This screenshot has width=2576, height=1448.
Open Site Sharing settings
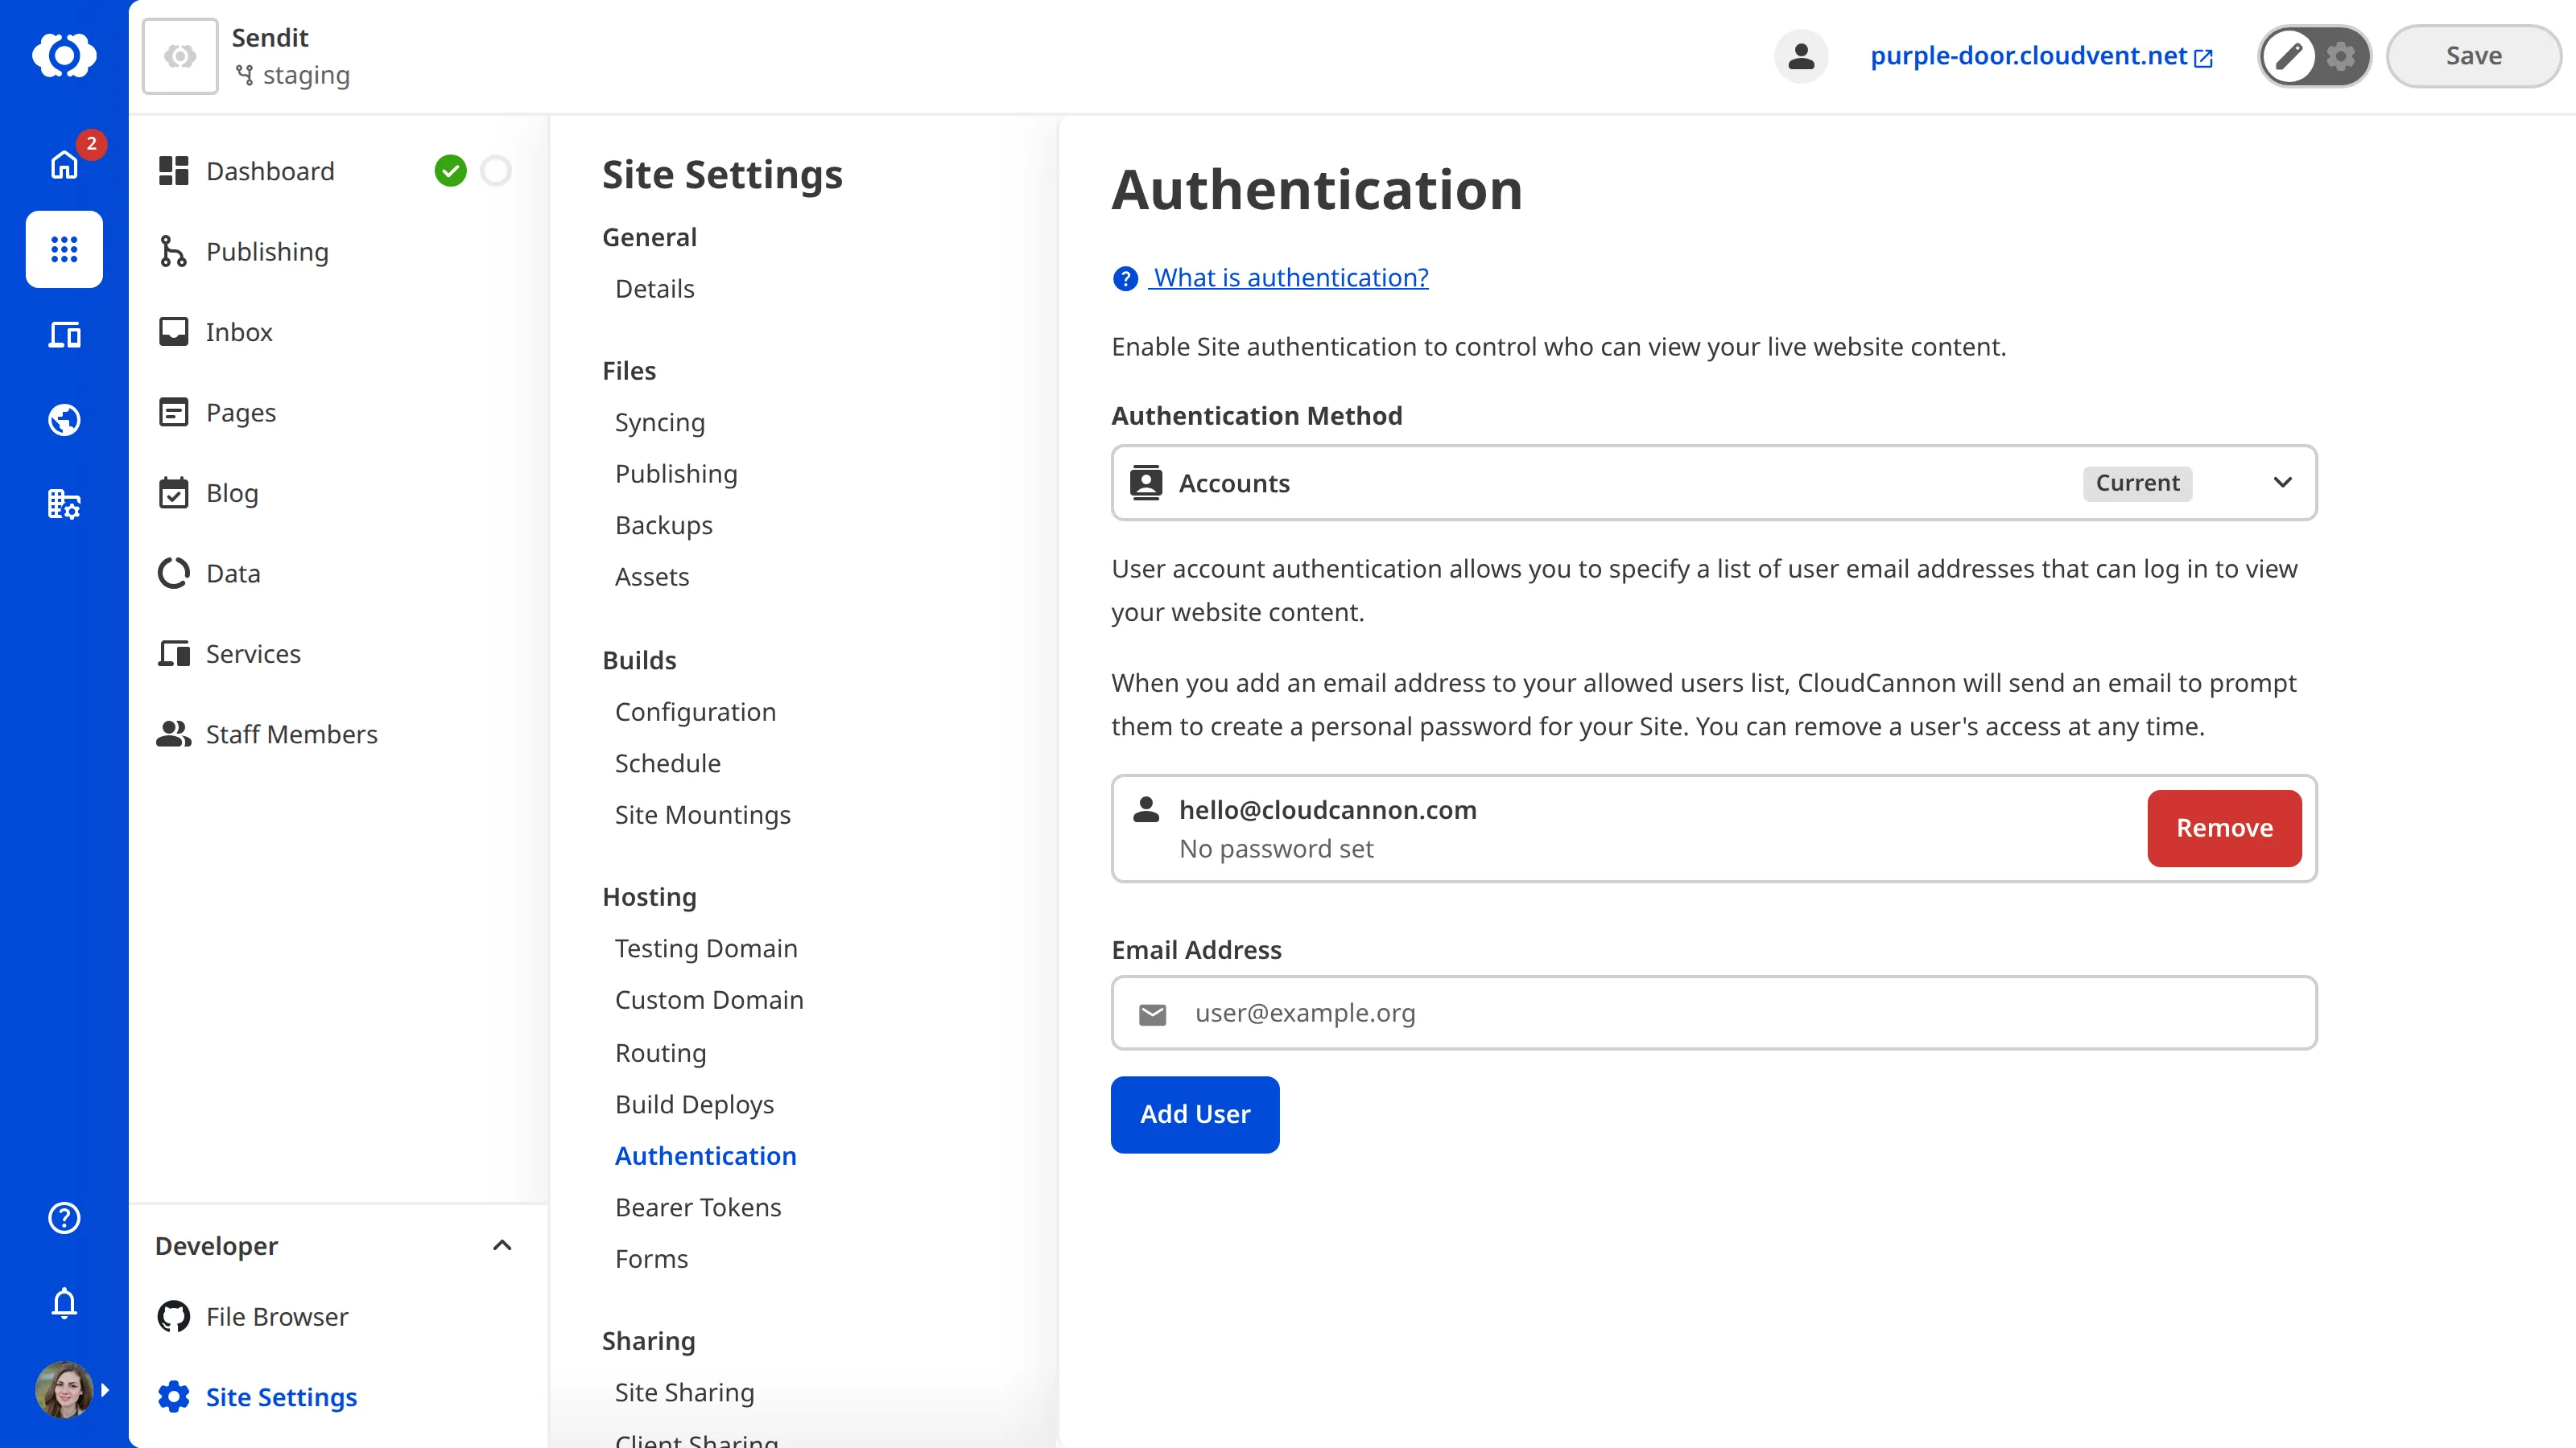(x=685, y=1392)
